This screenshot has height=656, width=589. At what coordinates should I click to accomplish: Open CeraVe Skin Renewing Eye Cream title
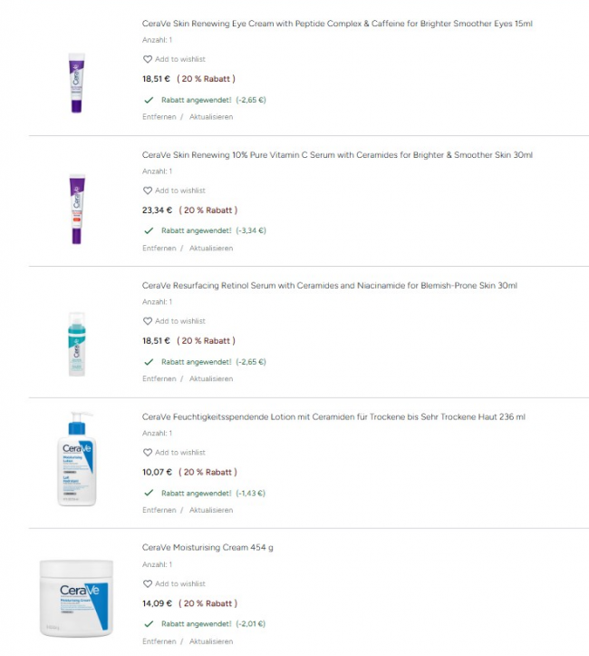point(337,23)
